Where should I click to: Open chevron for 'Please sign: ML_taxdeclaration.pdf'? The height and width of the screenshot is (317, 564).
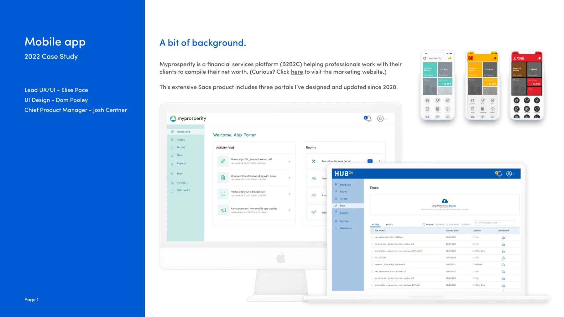[x=289, y=161]
